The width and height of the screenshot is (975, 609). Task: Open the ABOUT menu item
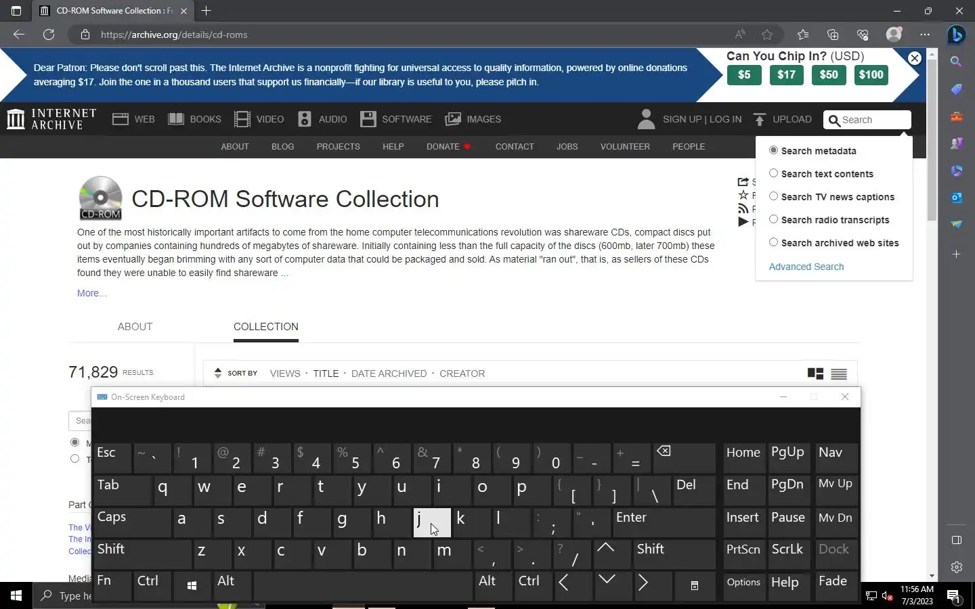click(235, 146)
